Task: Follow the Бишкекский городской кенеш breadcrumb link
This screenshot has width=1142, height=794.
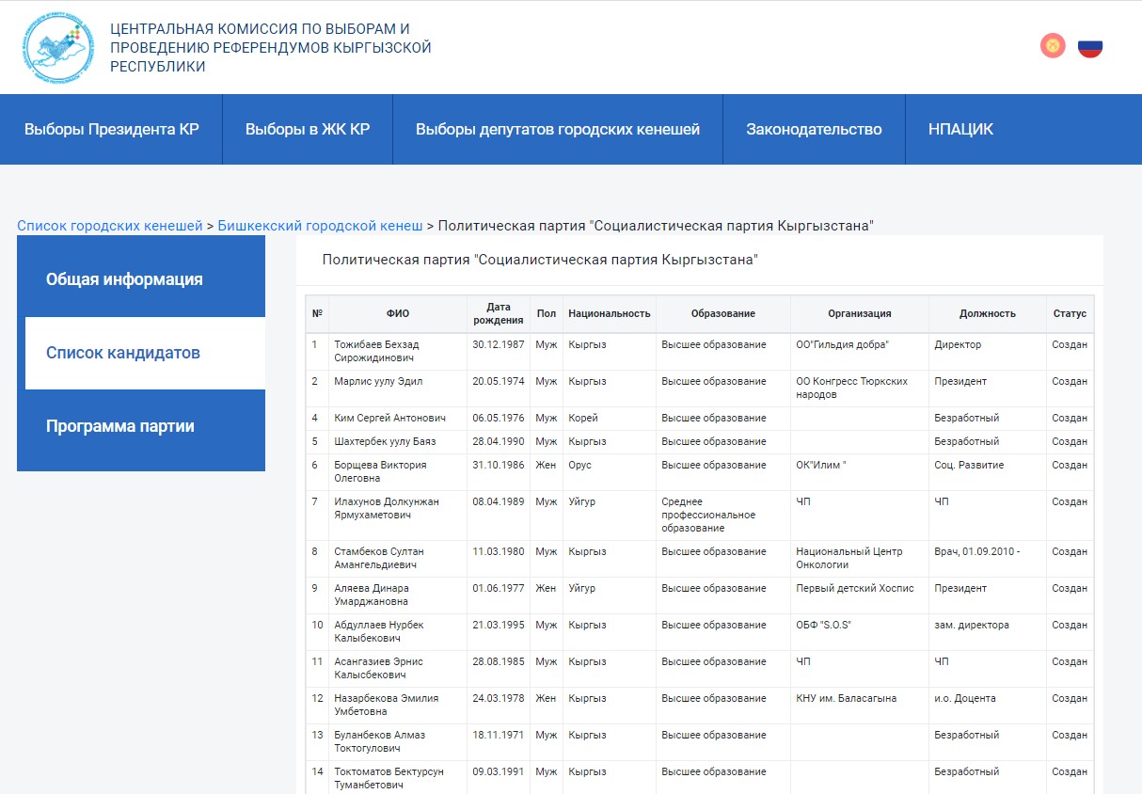Action: (320, 226)
